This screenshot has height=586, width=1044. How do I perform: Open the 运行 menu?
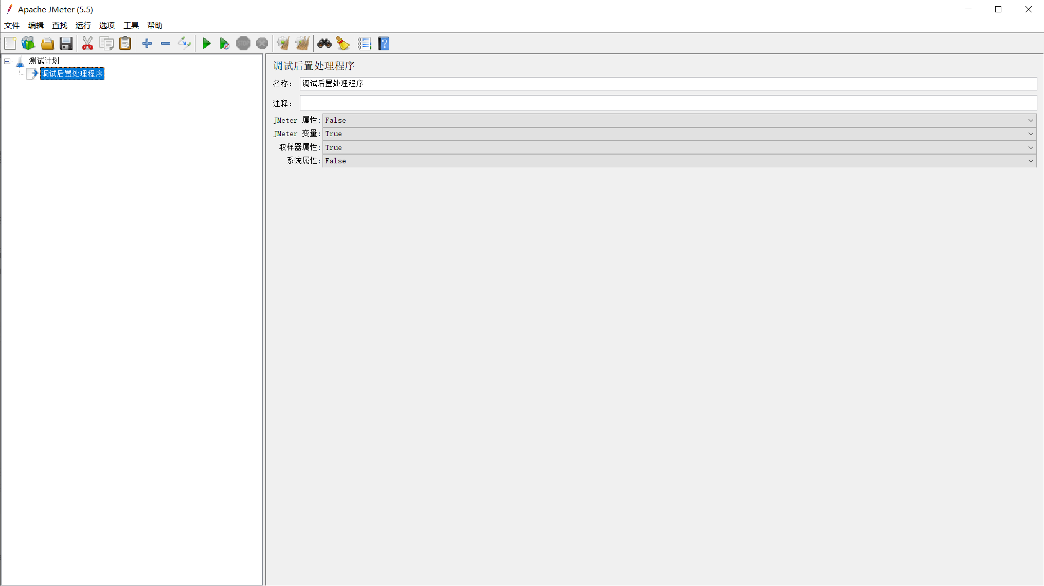pos(83,25)
